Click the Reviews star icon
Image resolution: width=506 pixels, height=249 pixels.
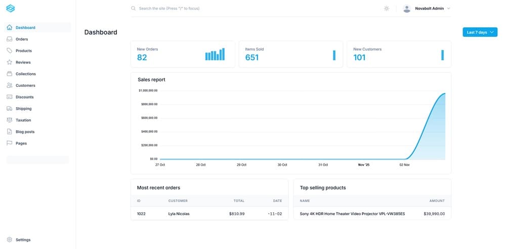pyautogui.click(x=10, y=63)
